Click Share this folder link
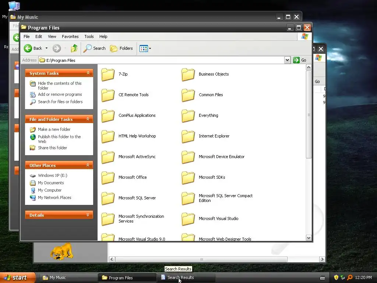 pos(52,148)
